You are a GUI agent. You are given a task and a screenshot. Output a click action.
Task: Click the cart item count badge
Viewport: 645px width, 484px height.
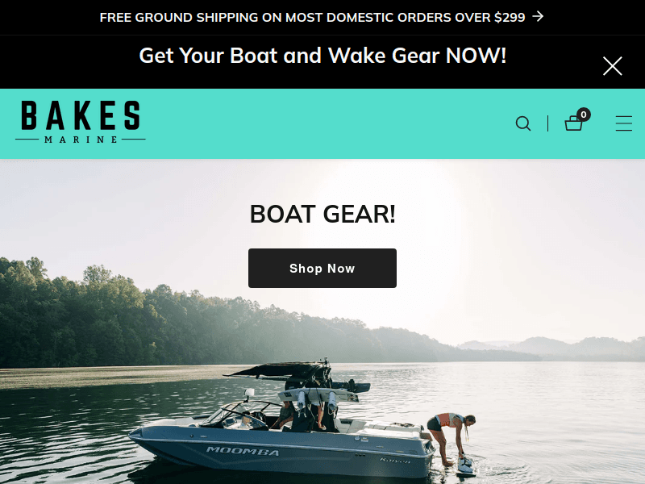pyautogui.click(x=583, y=115)
